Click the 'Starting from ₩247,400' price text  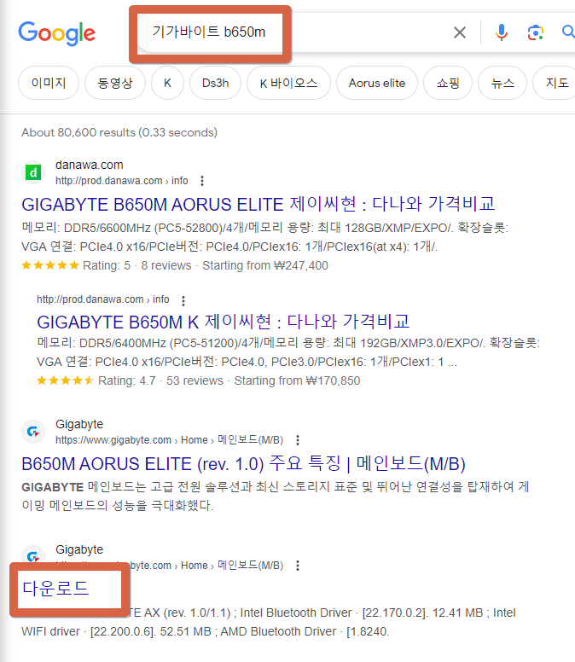[265, 265]
